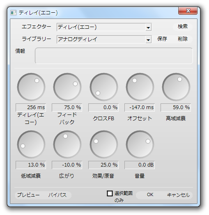
Task: Start the プレビュー preview
Action: click(28, 195)
